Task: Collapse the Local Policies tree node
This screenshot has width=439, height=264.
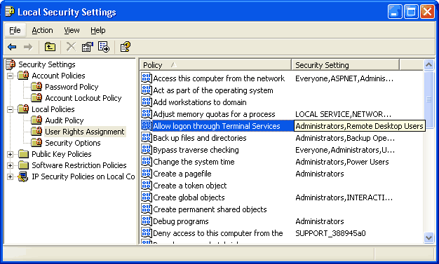Action: [10, 109]
